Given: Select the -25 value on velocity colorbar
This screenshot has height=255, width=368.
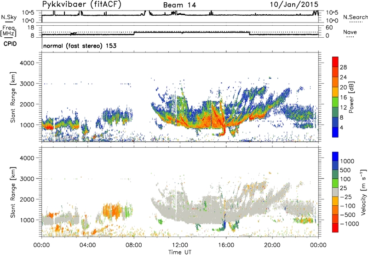Looking at the screenshot, I should pyautogui.click(x=346, y=197).
